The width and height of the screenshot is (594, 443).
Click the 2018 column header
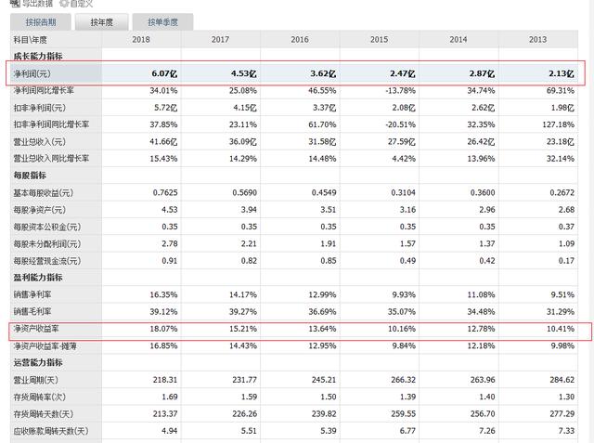coord(141,39)
